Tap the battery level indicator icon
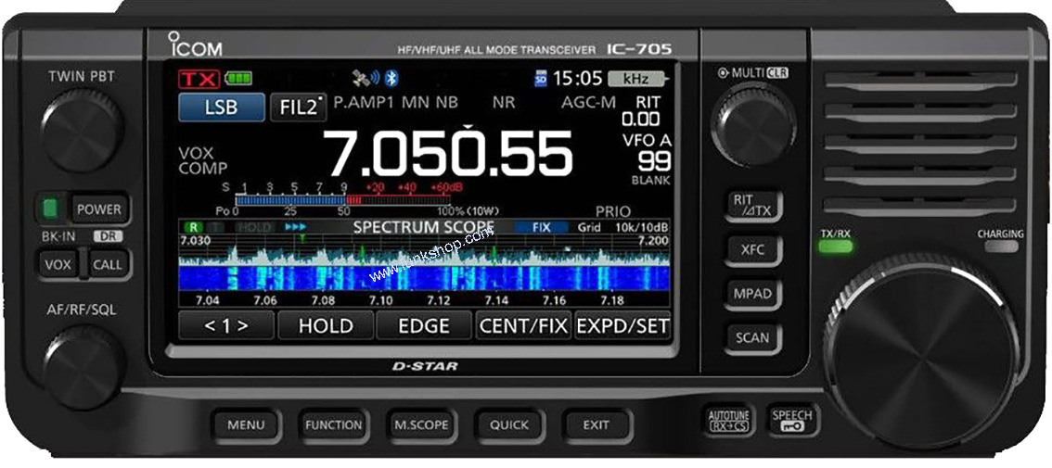The height and width of the screenshot is (468, 1052). coord(239,79)
